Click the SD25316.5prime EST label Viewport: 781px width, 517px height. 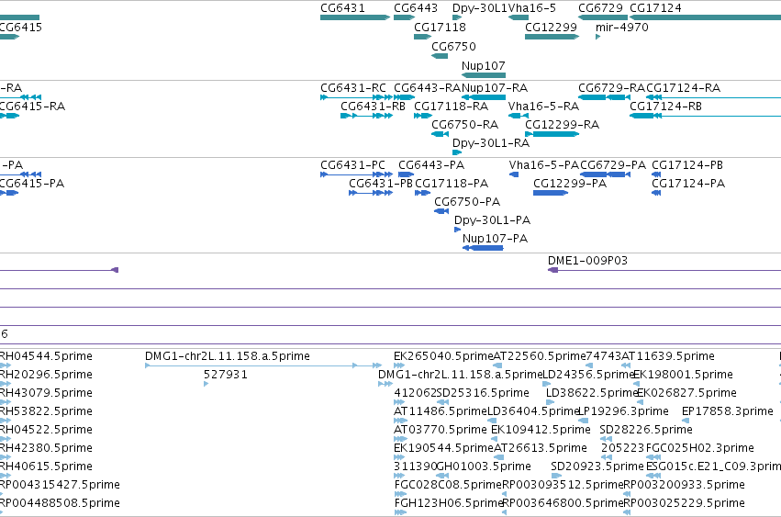[483, 393]
